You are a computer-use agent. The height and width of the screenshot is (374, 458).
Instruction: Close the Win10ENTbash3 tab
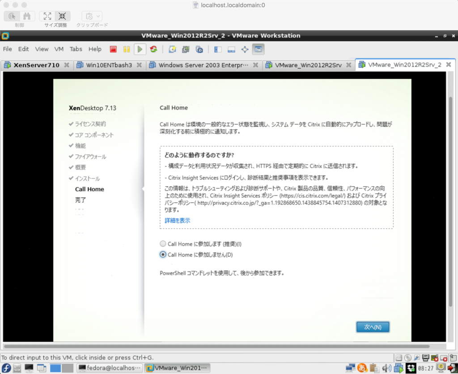[x=140, y=65]
